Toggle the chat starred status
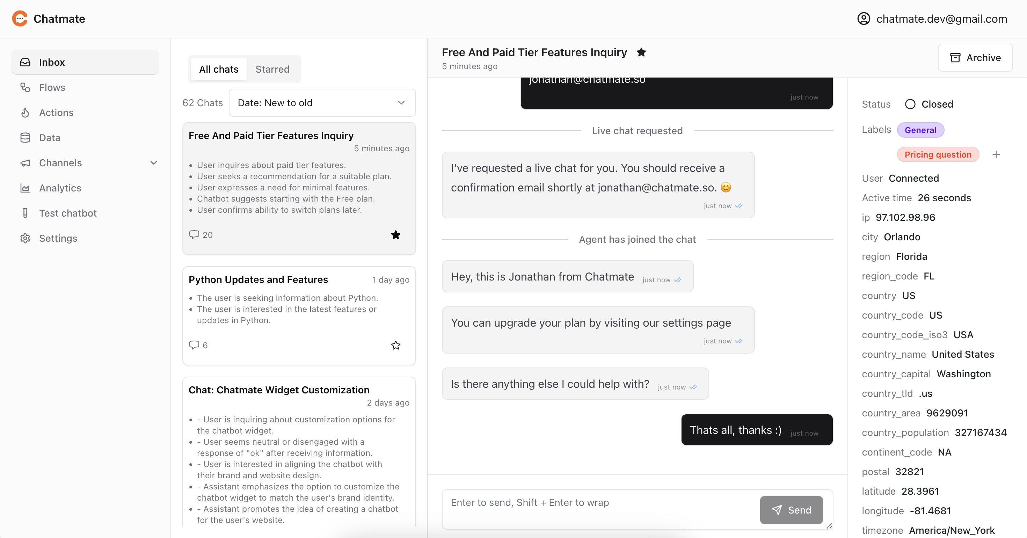The image size is (1027, 538). tap(641, 52)
